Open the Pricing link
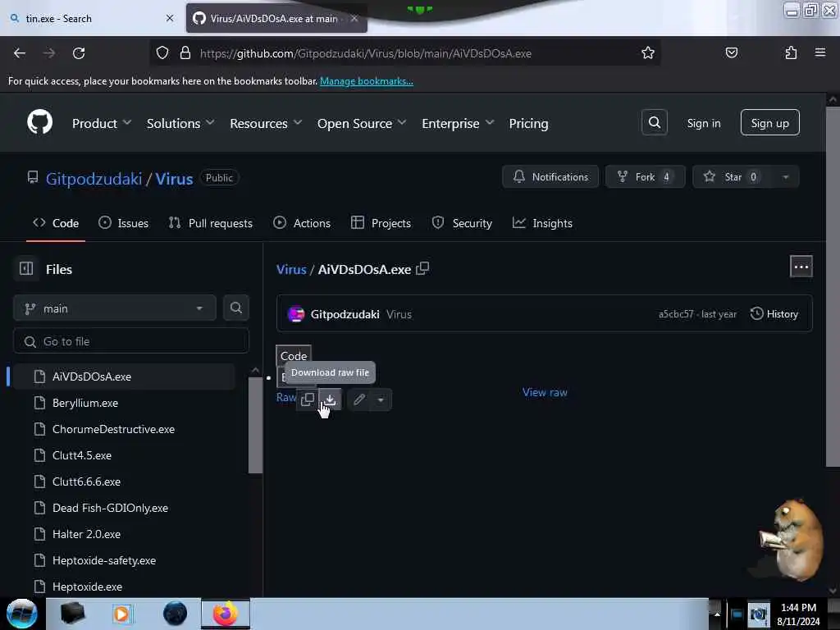 tap(528, 123)
